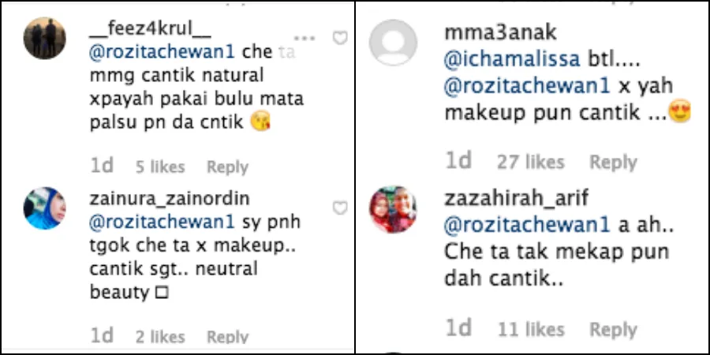
Task: Open username zazahirah_arif profile link
Action: click(x=516, y=200)
